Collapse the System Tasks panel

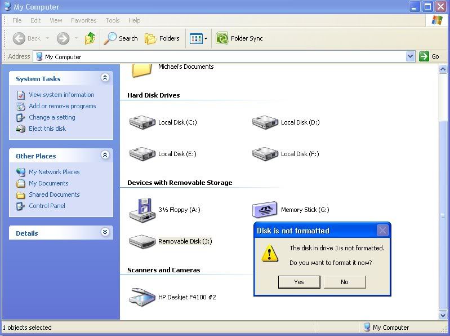coord(105,78)
